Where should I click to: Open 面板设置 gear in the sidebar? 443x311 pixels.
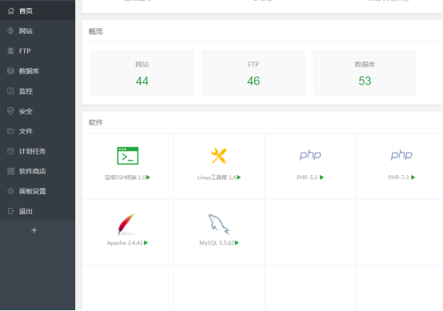[10, 191]
